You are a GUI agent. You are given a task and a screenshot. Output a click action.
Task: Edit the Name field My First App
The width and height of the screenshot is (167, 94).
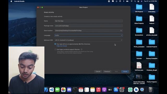pos(89,21)
